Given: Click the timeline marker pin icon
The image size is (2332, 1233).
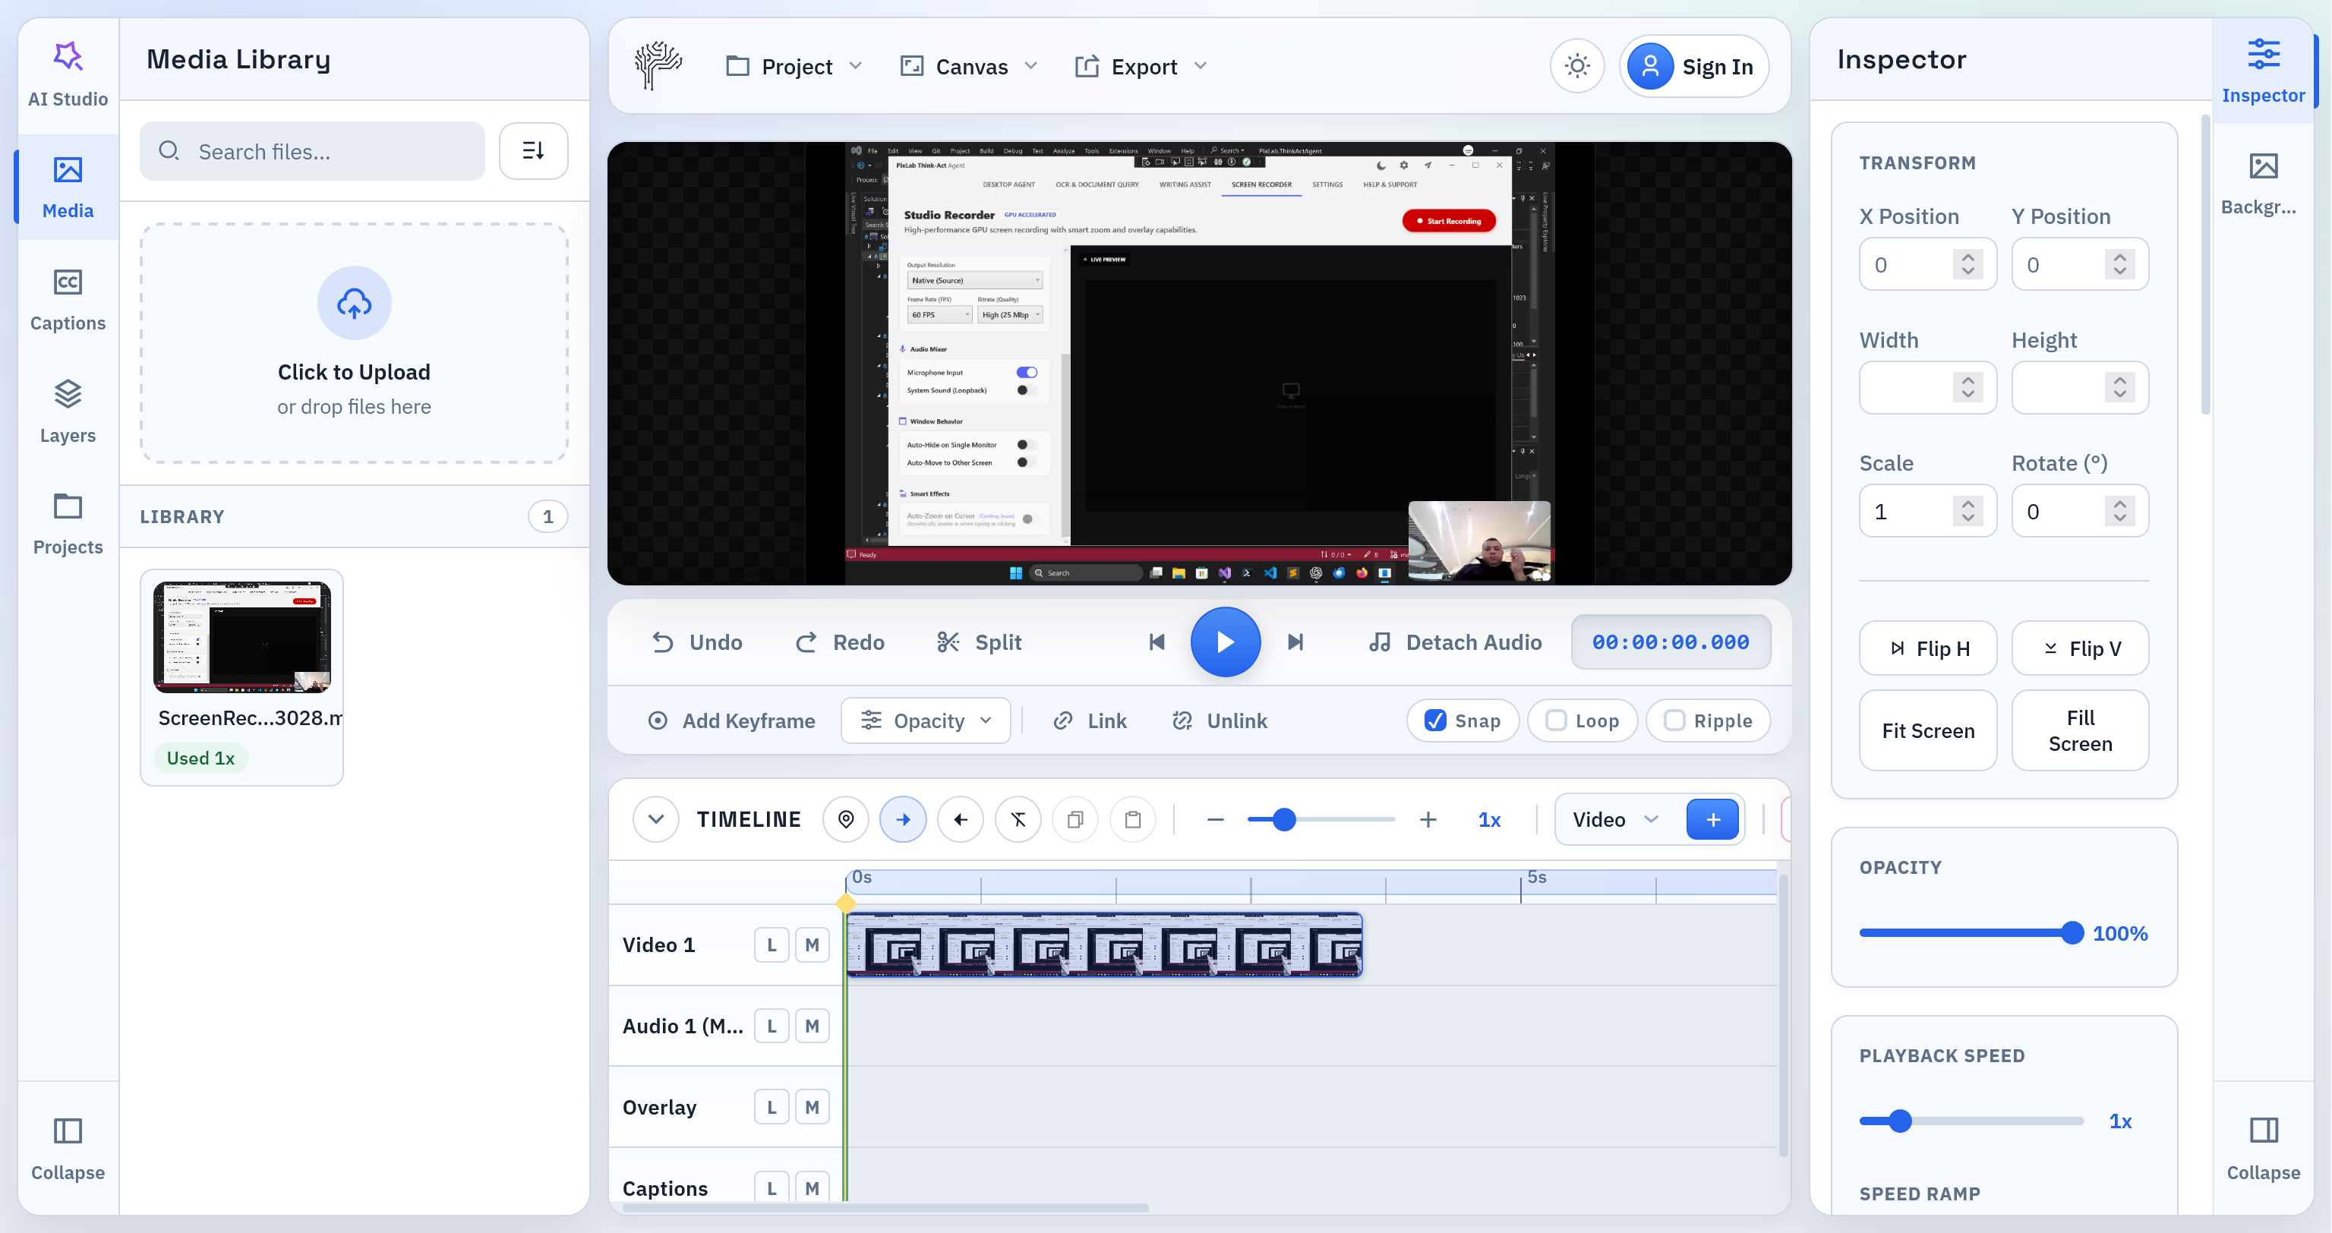Looking at the screenshot, I should tap(845, 819).
